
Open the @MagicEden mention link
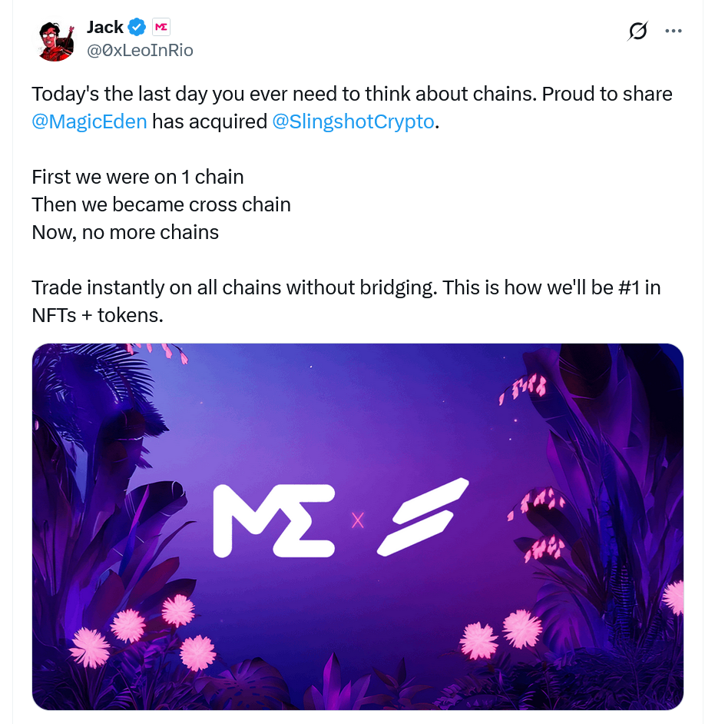click(89, 121)
